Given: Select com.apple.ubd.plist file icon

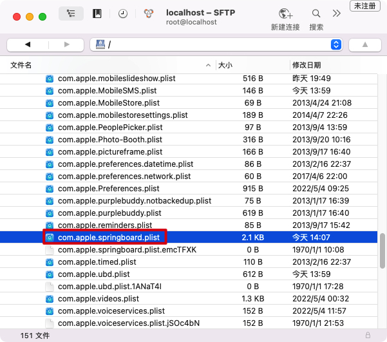Looking at the screenshot, I should [50, 274].
